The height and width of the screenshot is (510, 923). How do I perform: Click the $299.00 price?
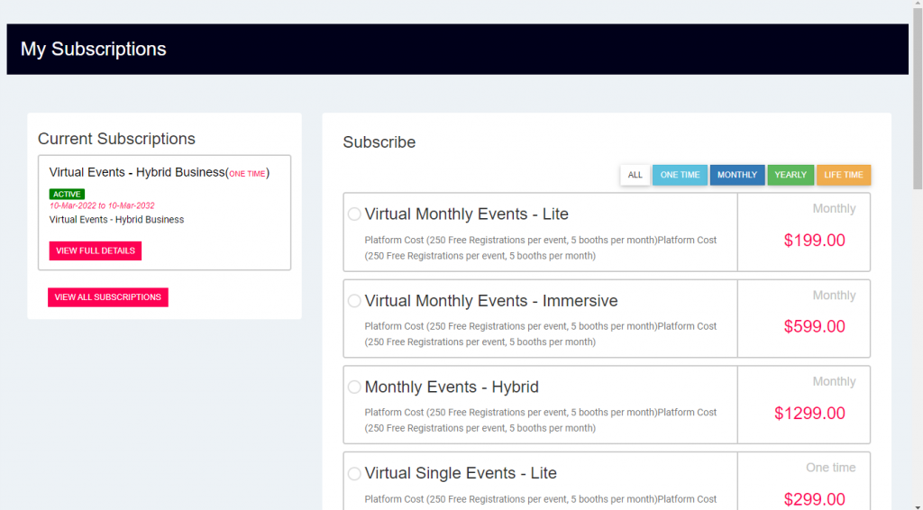(814, 499)
